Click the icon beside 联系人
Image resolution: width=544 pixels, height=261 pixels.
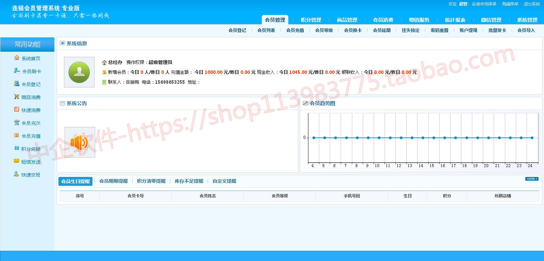(104, 82)
